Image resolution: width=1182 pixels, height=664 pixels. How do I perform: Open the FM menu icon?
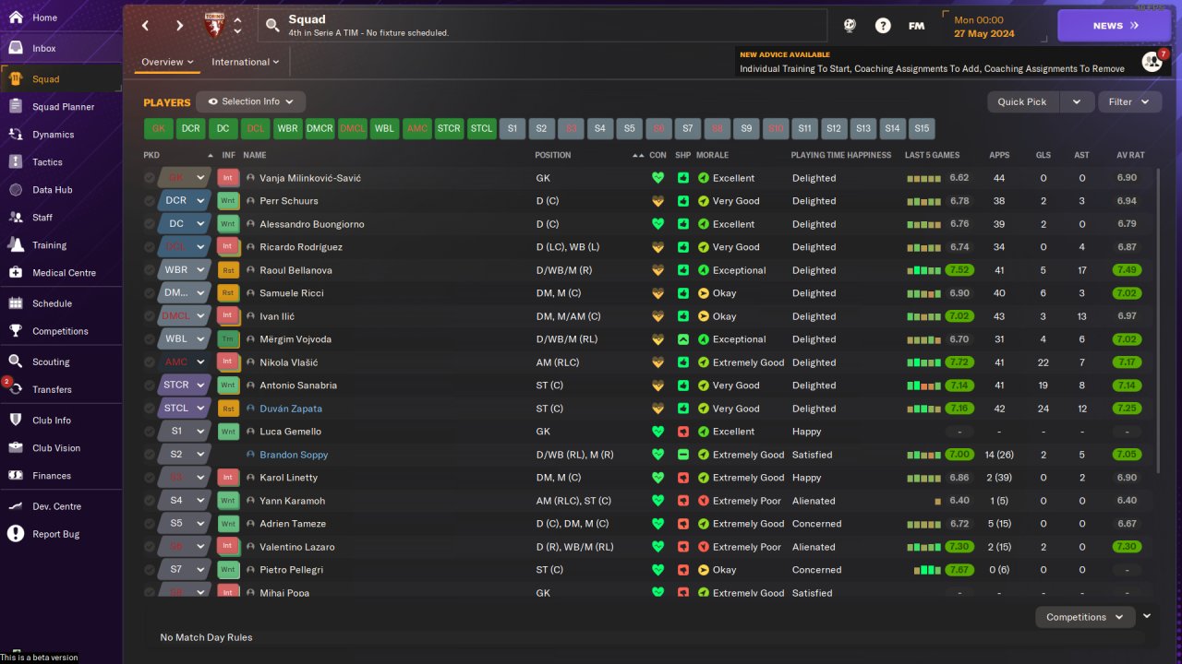(916, 26)
